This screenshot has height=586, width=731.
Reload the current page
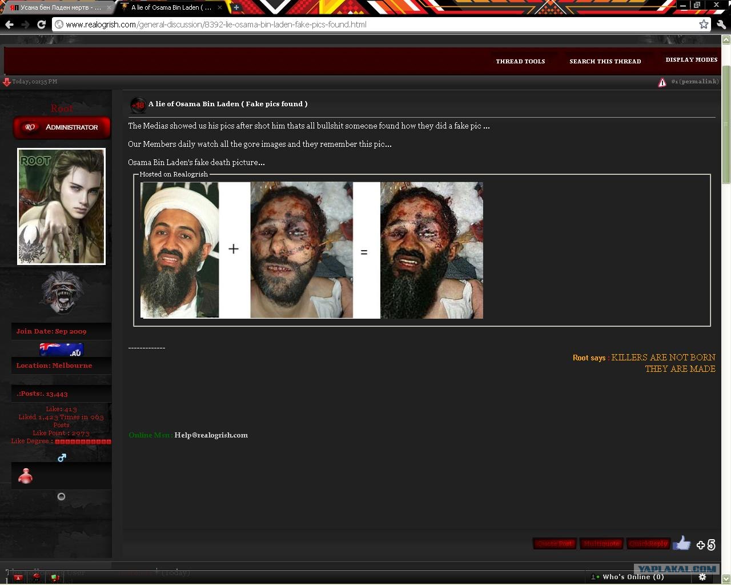[x=41, y=25]
